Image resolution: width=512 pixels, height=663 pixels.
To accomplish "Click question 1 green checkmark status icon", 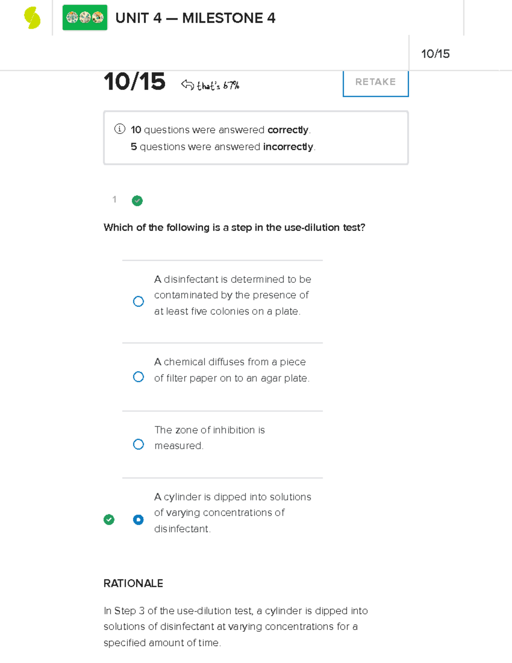I will click(137, 201).
